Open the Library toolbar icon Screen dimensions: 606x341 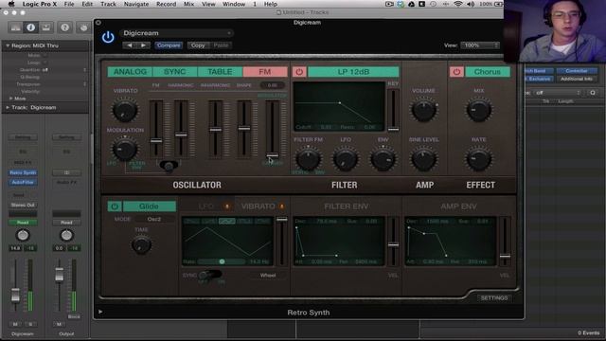15,27
